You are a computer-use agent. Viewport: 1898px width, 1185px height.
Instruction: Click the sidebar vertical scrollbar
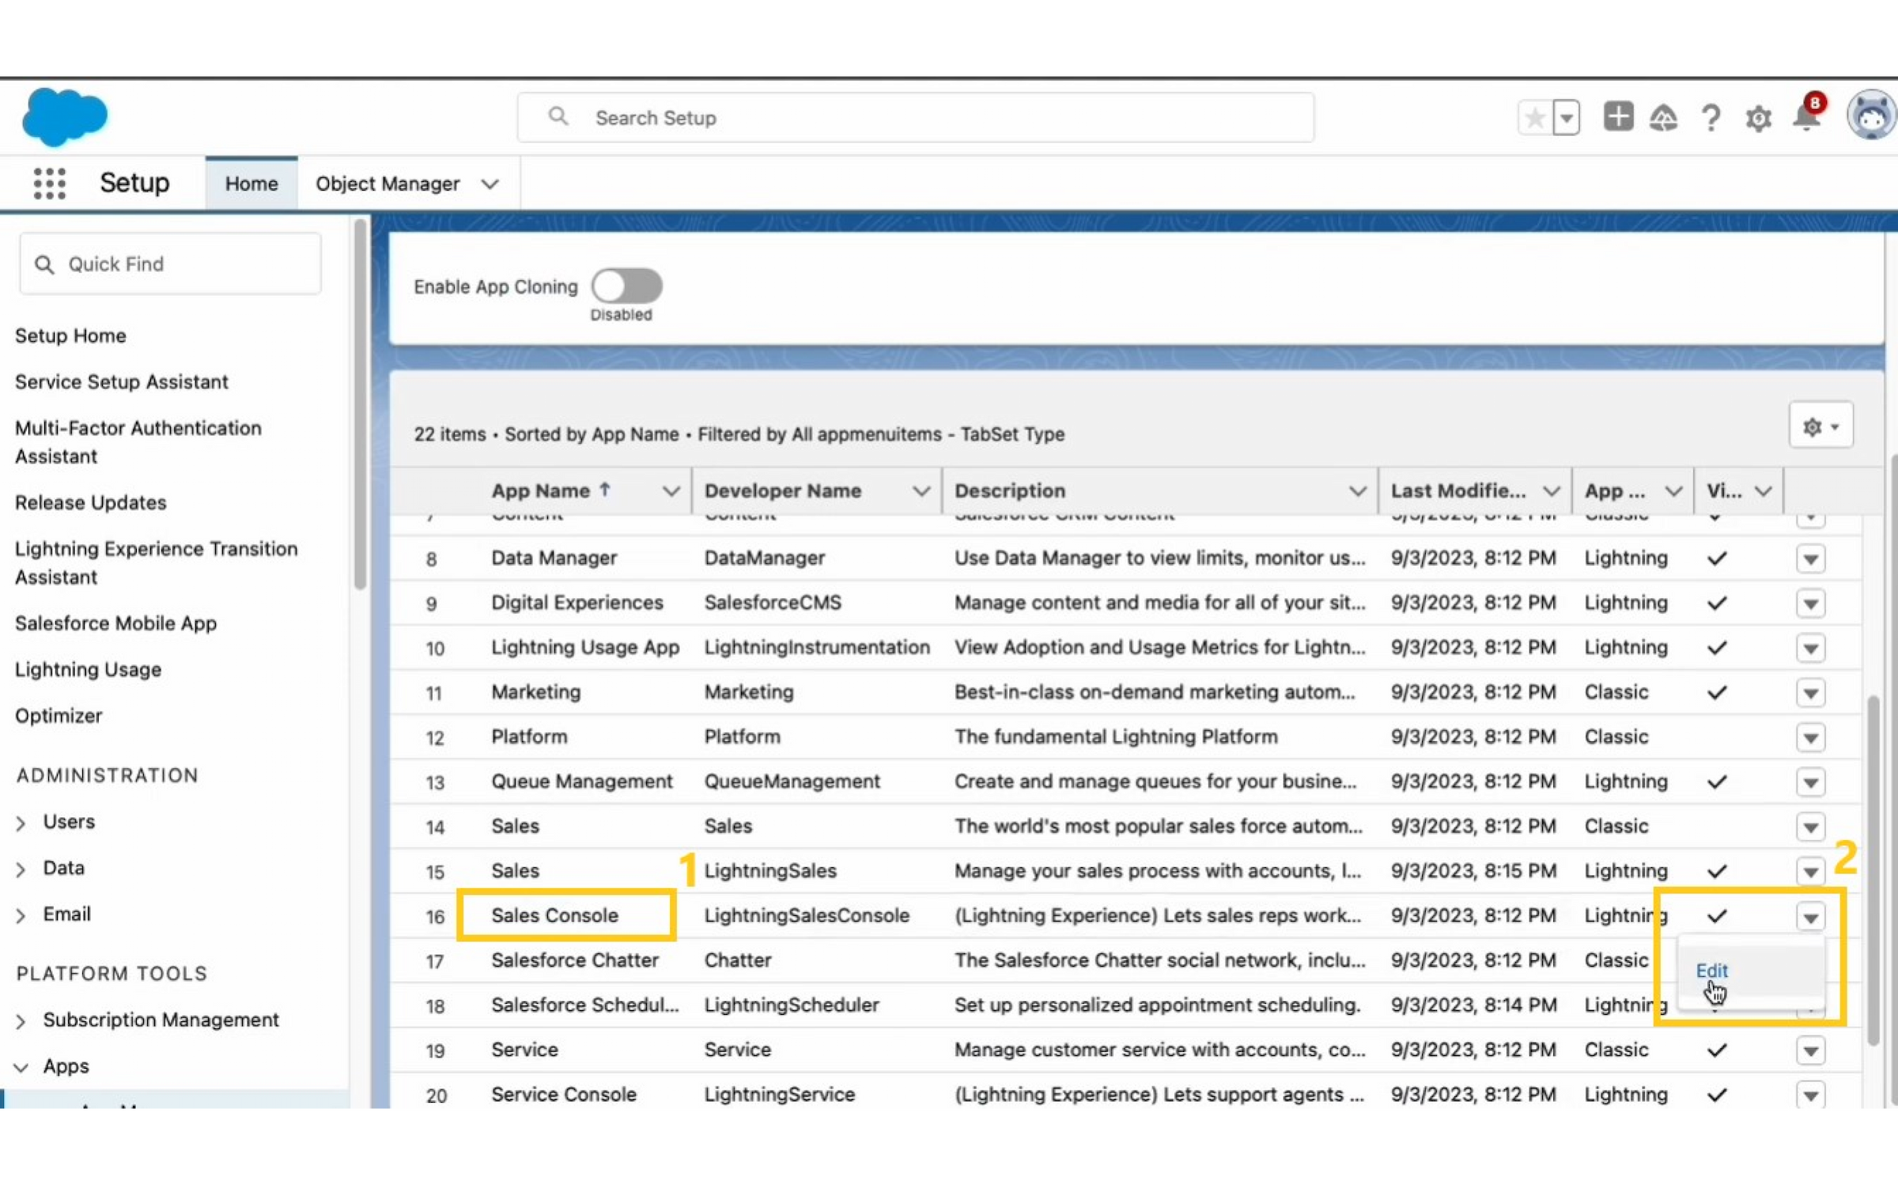click(360, 403)
